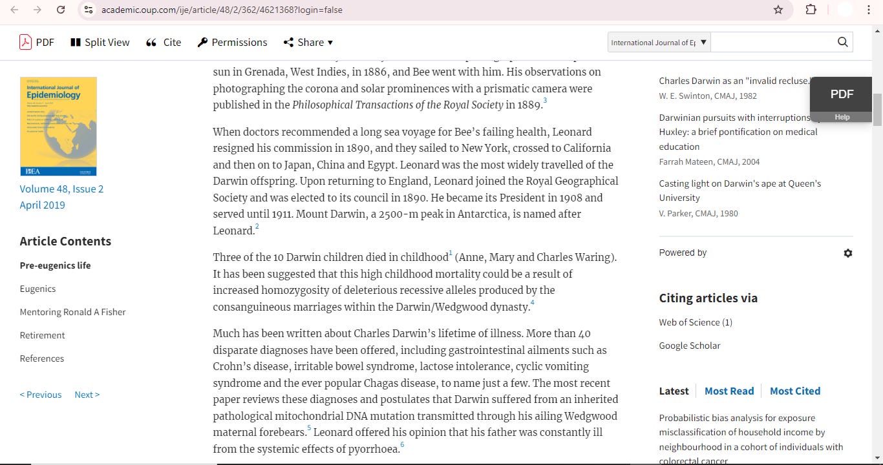Open Chrome three-dot menu
The height and width of the screenshot is (465, 883).
869,10
